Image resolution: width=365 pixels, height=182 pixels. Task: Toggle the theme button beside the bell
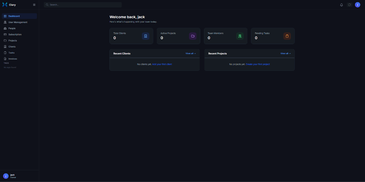tap(349, 5)
